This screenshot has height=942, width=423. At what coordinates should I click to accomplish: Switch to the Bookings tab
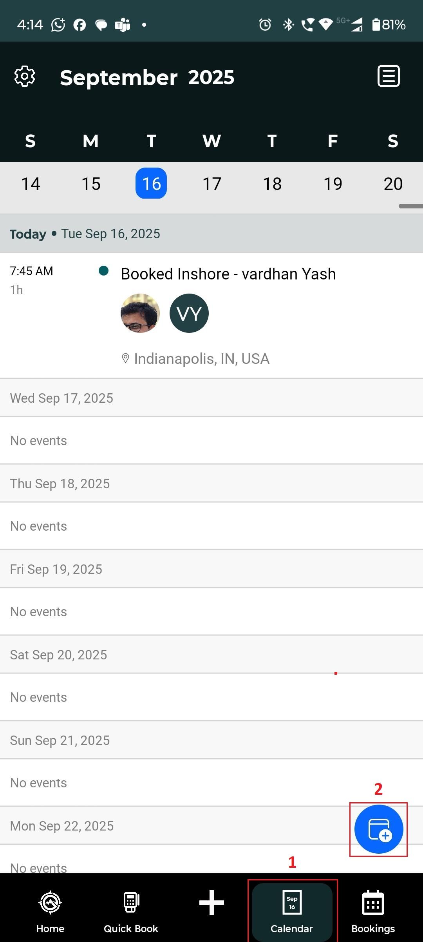(373, 911)
